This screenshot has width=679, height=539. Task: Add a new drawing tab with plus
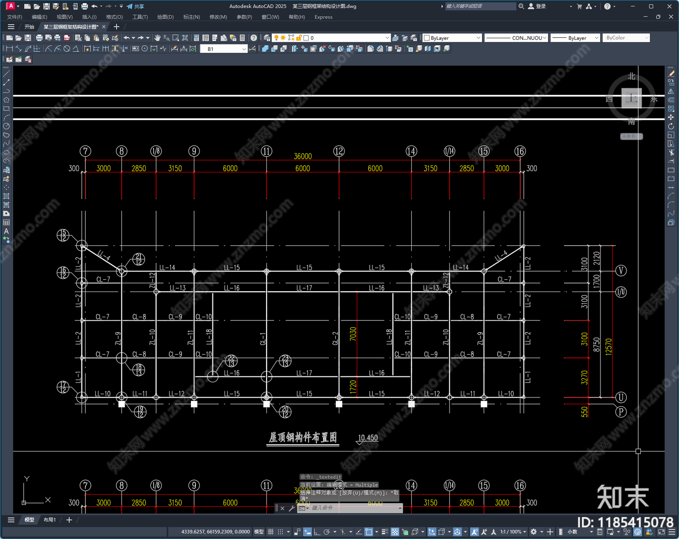[x=117, y=27]
